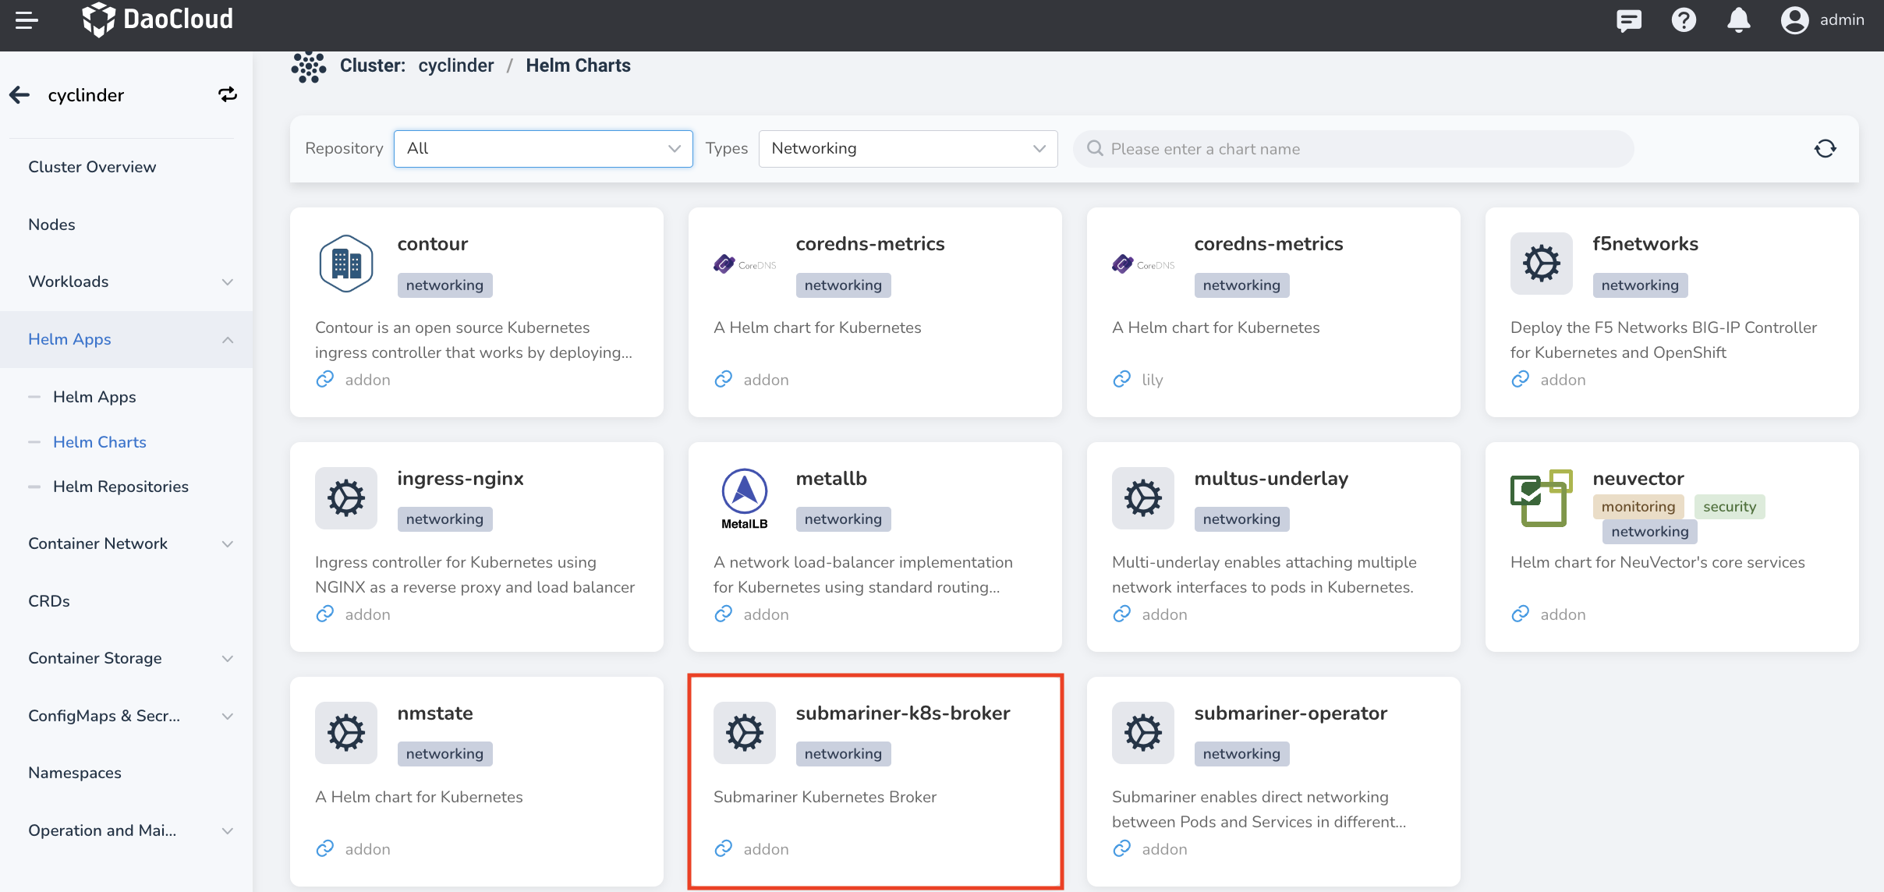The width and height of the screenshot is (1884, 892).
Task: Click the MetalLB logo
Action: tap(745, 499)
